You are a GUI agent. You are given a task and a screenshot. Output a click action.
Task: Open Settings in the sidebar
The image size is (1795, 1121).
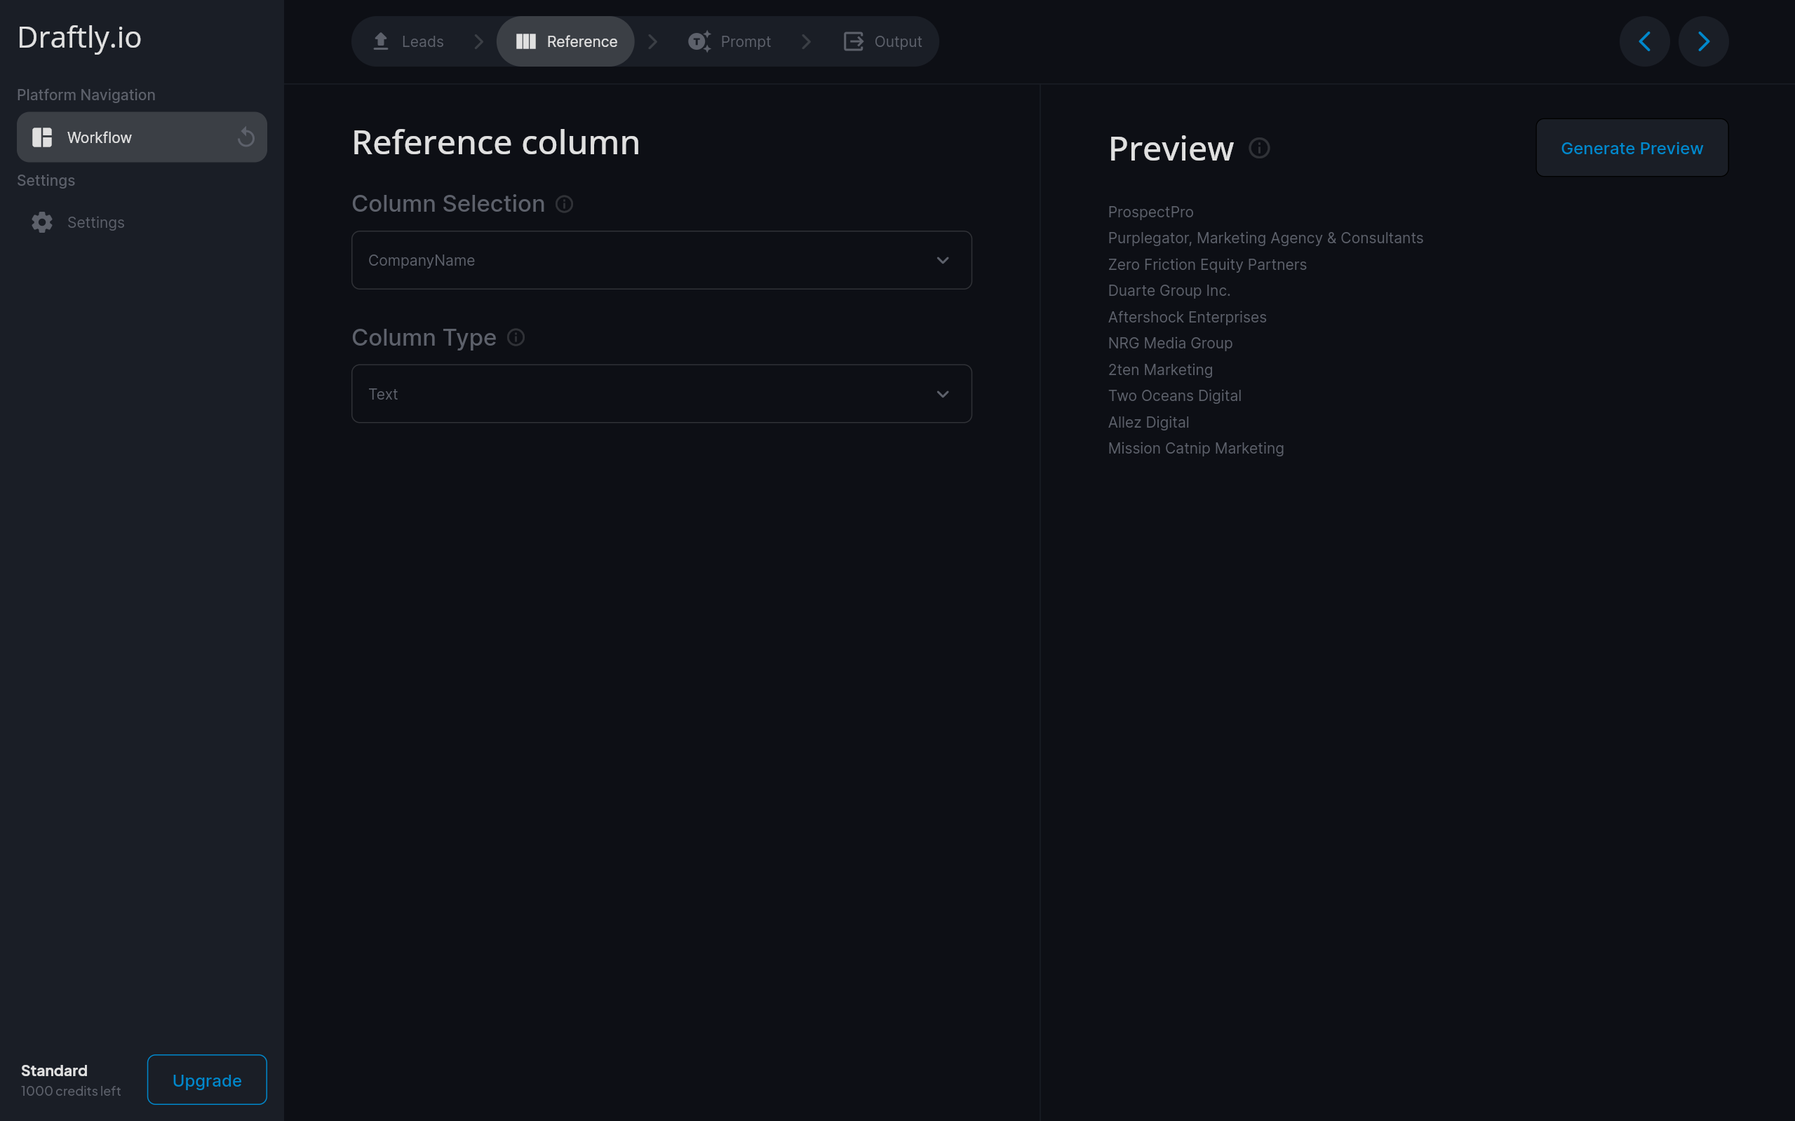pos(95,222)
